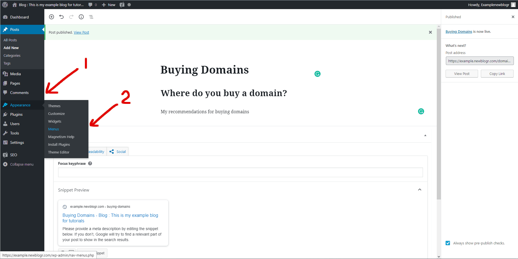Click View Post link in the notice
Viewport: 518px width, 259px height.
pos(82,32)
